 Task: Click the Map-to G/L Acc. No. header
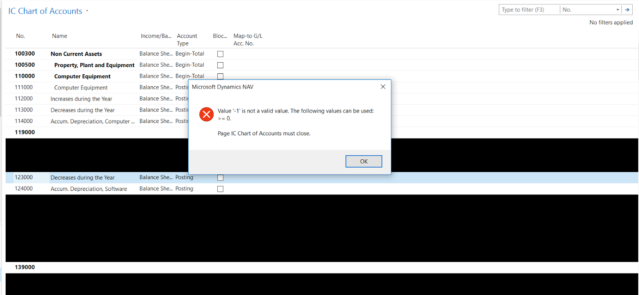248,40
